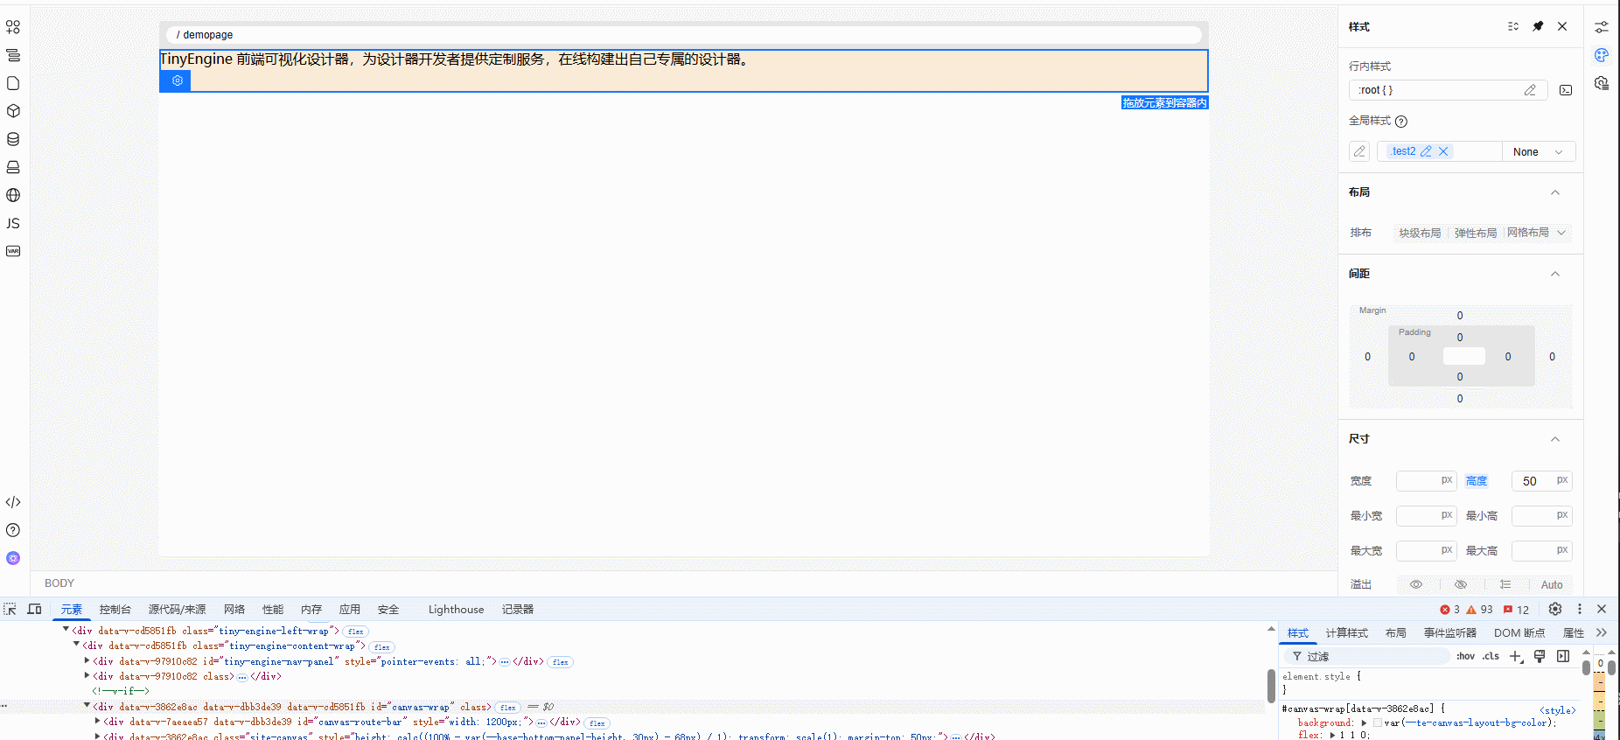Open the DevTools settings gear
Image resolution: width=1620 pixels, height=740 pixels.
coord(1554,609)
